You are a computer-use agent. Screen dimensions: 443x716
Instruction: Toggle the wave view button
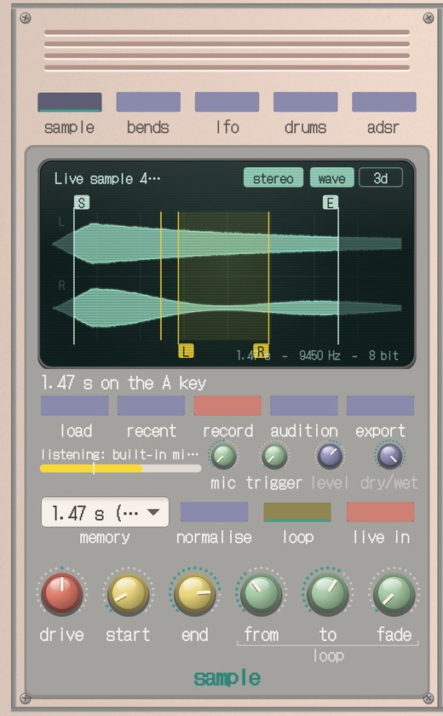[x=331, y=177]
